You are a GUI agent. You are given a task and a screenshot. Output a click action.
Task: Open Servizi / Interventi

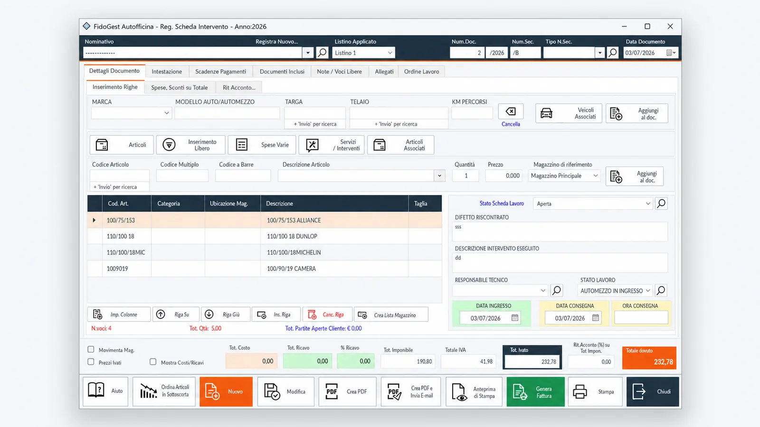click(332, 145)
